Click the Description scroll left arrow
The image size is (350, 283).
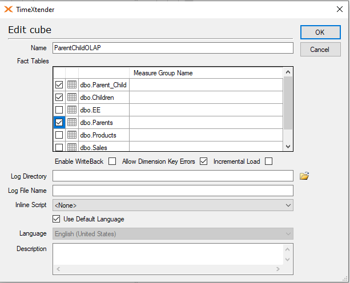58,269
